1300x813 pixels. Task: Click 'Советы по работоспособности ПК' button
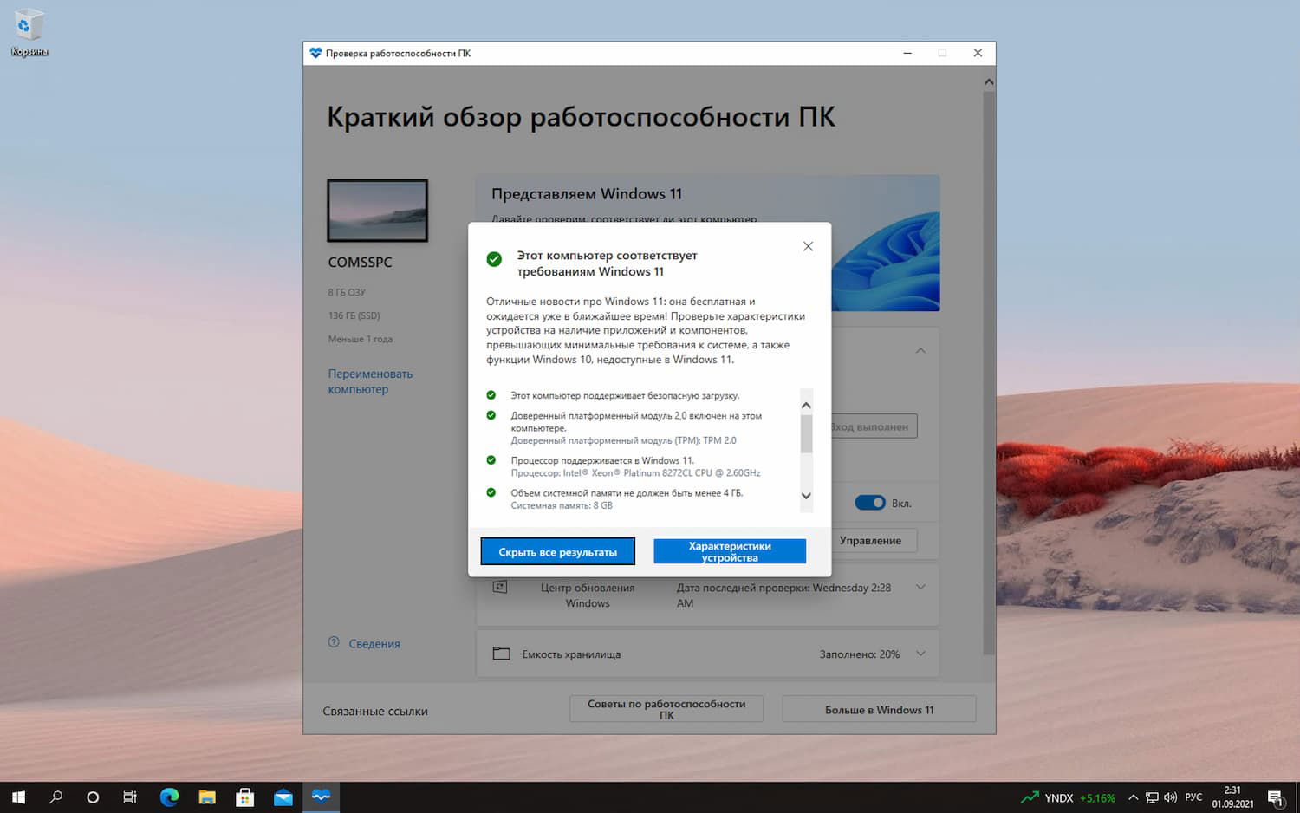(666, 709)
